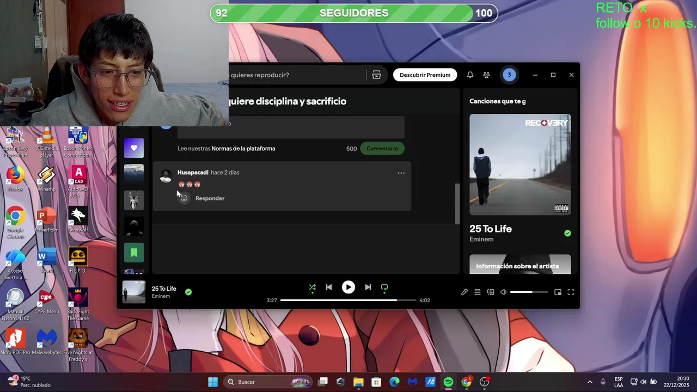Open Eminem artist link in Now Playing panel

[x=481, y=240]
